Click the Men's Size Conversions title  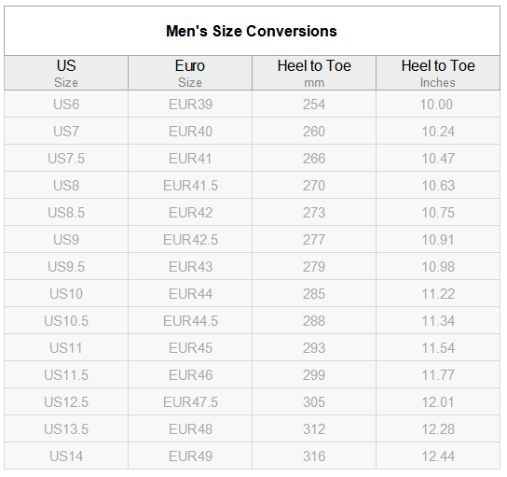(x=252, y=32)
